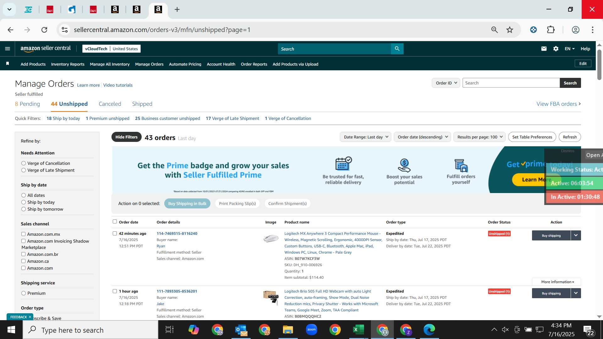Check the Amazon.ca sales channel box
This screenshot has width=603, height=339.
pyautogui.click(x=23, y=261)
